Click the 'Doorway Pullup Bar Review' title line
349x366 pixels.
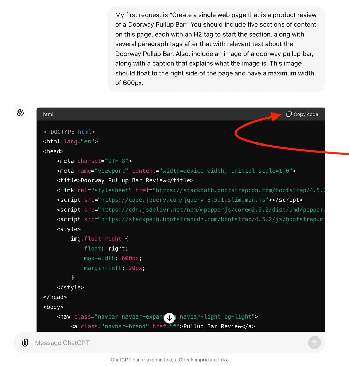coord(125,180)
